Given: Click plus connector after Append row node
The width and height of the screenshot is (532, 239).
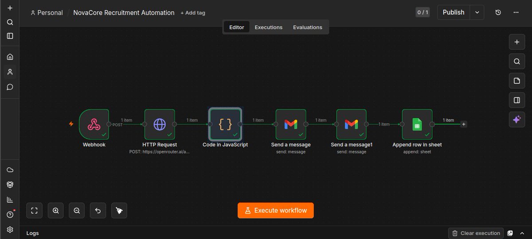Looking at the screenshot, I should point(464,124).
